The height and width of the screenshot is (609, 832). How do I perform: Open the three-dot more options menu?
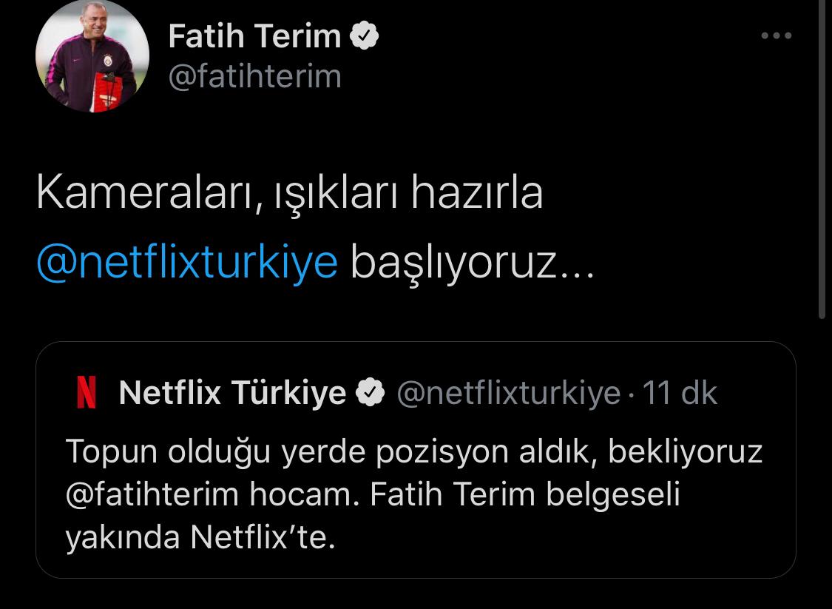point(776,36)
